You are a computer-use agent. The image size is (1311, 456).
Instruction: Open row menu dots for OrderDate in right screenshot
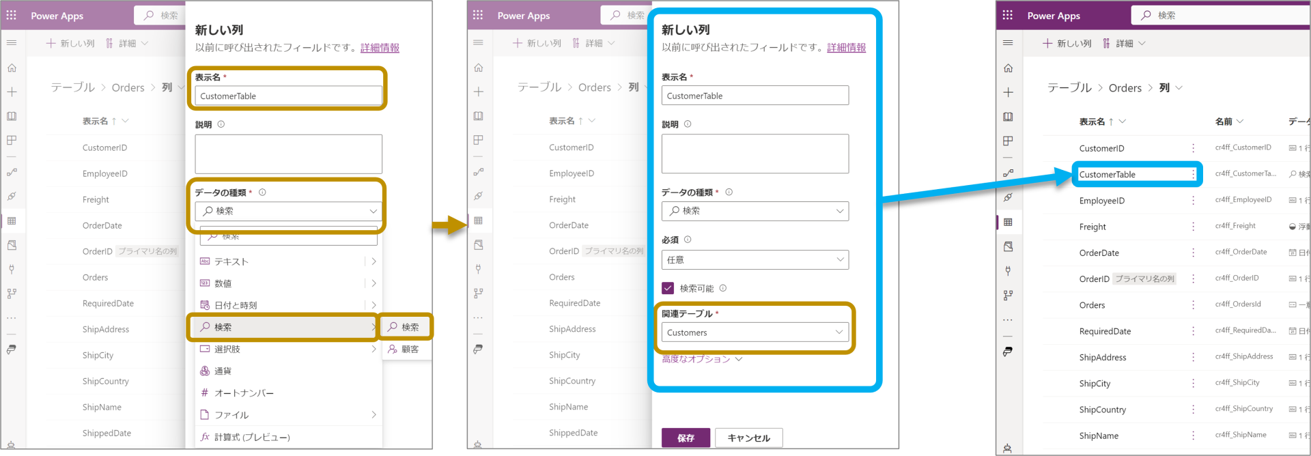tap(1193, 253)
